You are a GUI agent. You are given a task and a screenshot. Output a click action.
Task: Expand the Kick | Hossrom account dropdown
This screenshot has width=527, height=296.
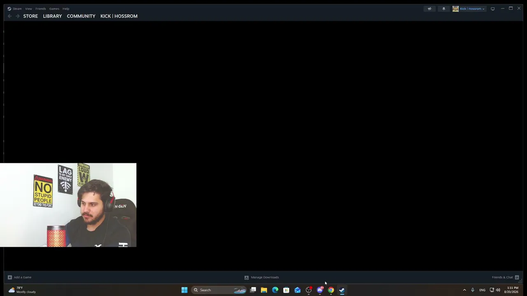click(469, 9)
